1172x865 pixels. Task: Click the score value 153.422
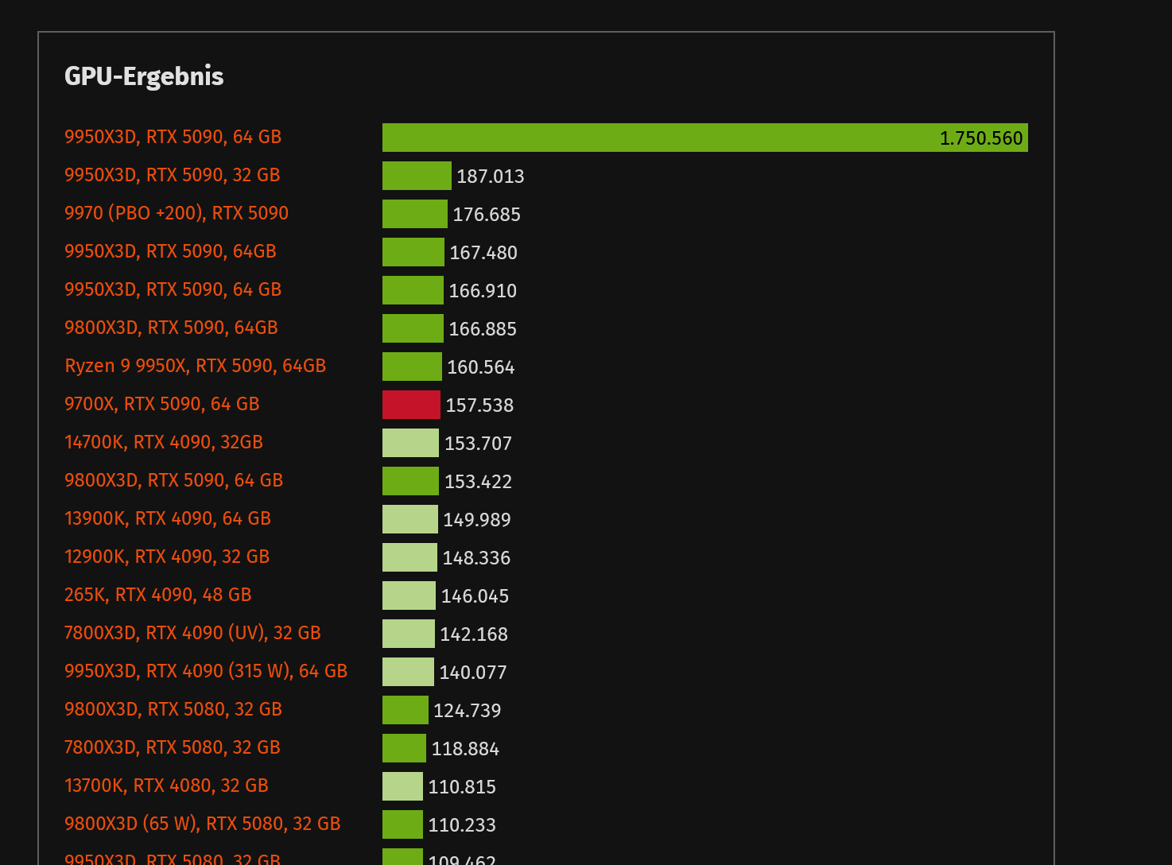pyautogui.click(x=478, y=482)
